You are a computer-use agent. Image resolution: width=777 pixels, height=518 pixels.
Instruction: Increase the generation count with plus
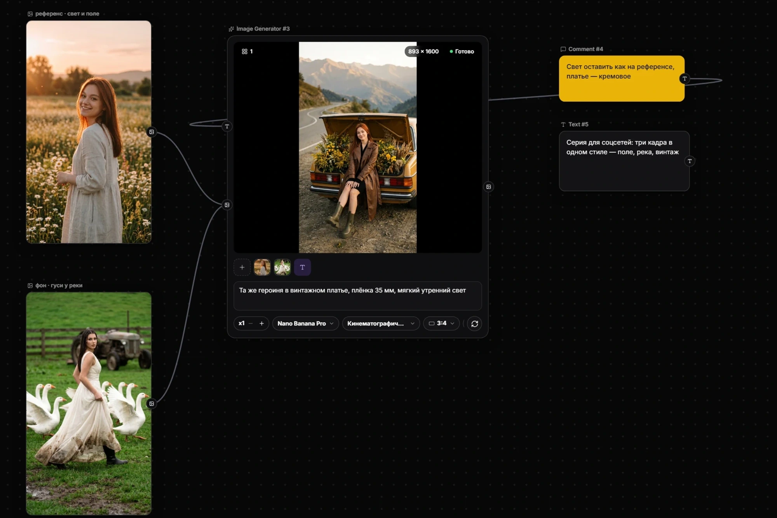click(x=261, y=323)
